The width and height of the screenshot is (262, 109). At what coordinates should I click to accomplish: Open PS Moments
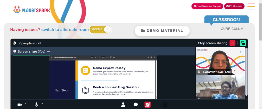pyautogui.click(x=234, y=6)
